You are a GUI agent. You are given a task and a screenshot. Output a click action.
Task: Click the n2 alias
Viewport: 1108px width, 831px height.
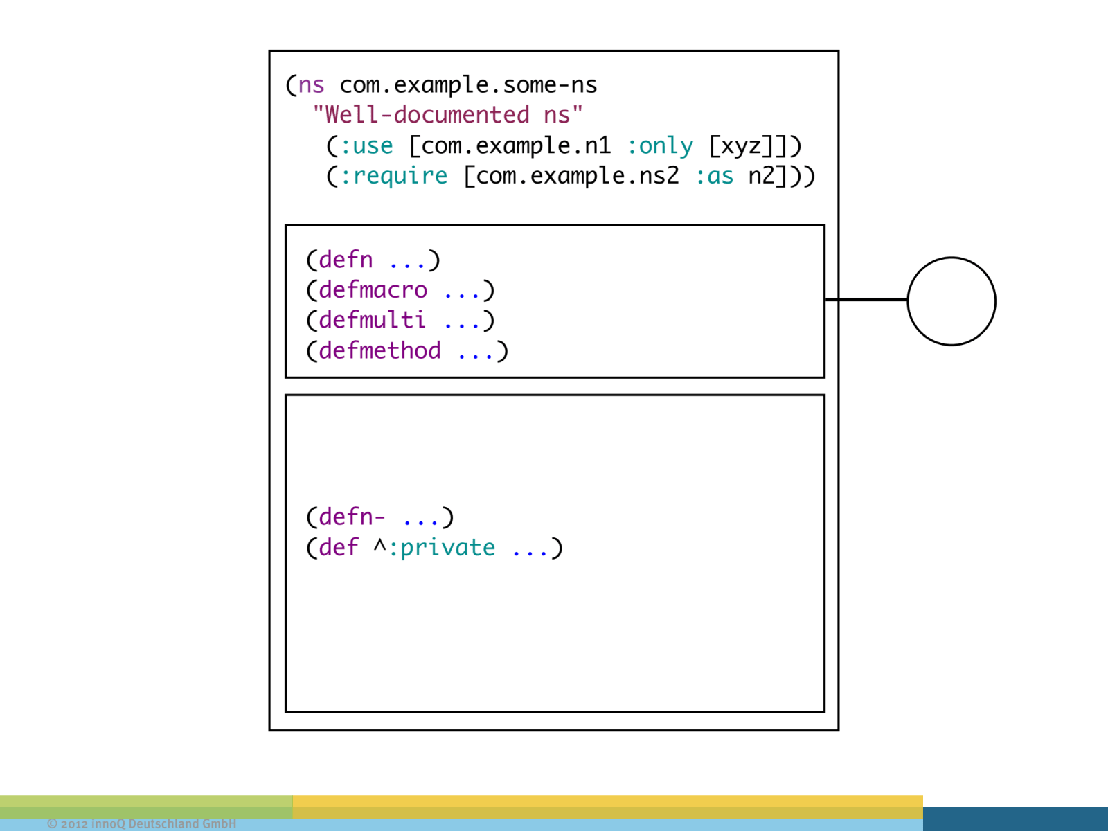762,176
